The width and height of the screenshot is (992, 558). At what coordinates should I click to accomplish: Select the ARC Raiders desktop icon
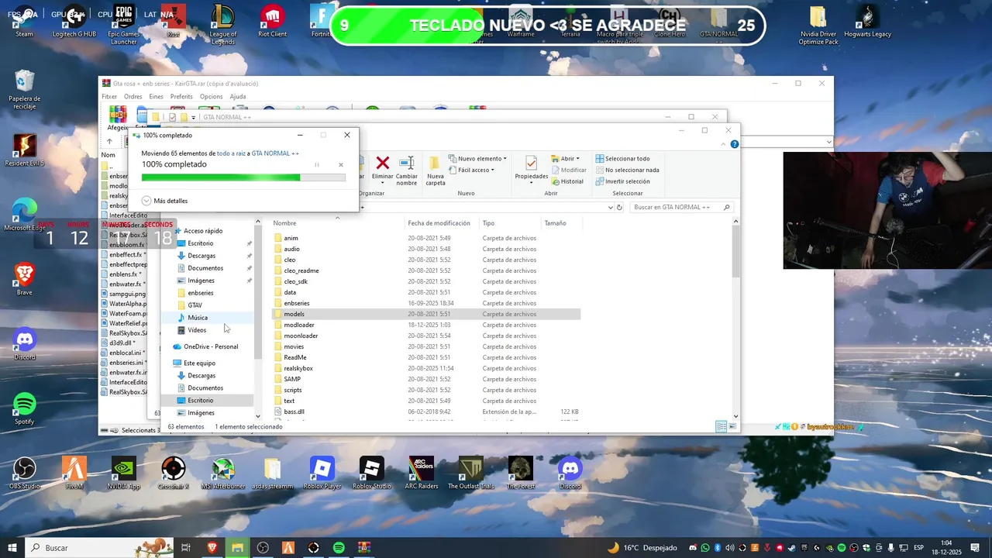(x=421, y=473)
